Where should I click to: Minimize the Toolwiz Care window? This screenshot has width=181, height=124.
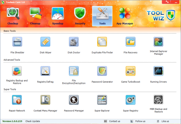(176, 2)
